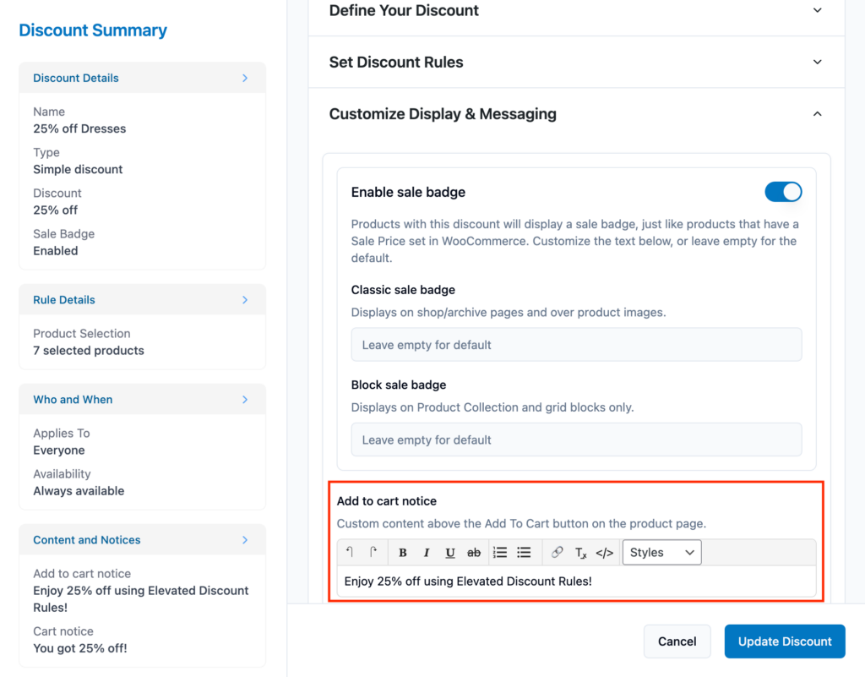Collapse the Customize Display & Messaging section
The height and width of the screenshot is (677, 865).
(818, 113)
